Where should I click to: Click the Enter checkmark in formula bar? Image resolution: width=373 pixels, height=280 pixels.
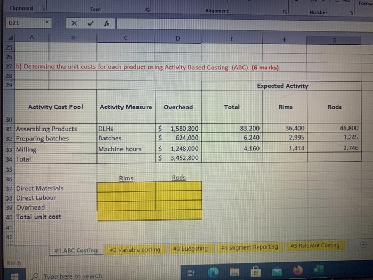(91, 23)
